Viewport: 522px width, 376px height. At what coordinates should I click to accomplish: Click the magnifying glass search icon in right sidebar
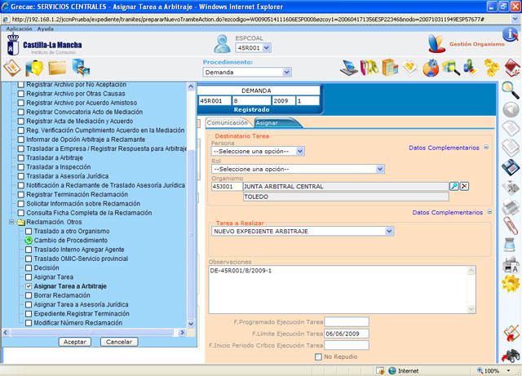pos(511,89)
